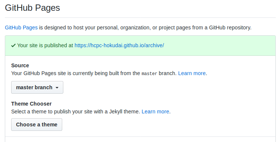Image resolution: width=278 pixels, height=142 pixels.
Task: Click Learn more link in Theme Chooser section
Action: (155, 112)
